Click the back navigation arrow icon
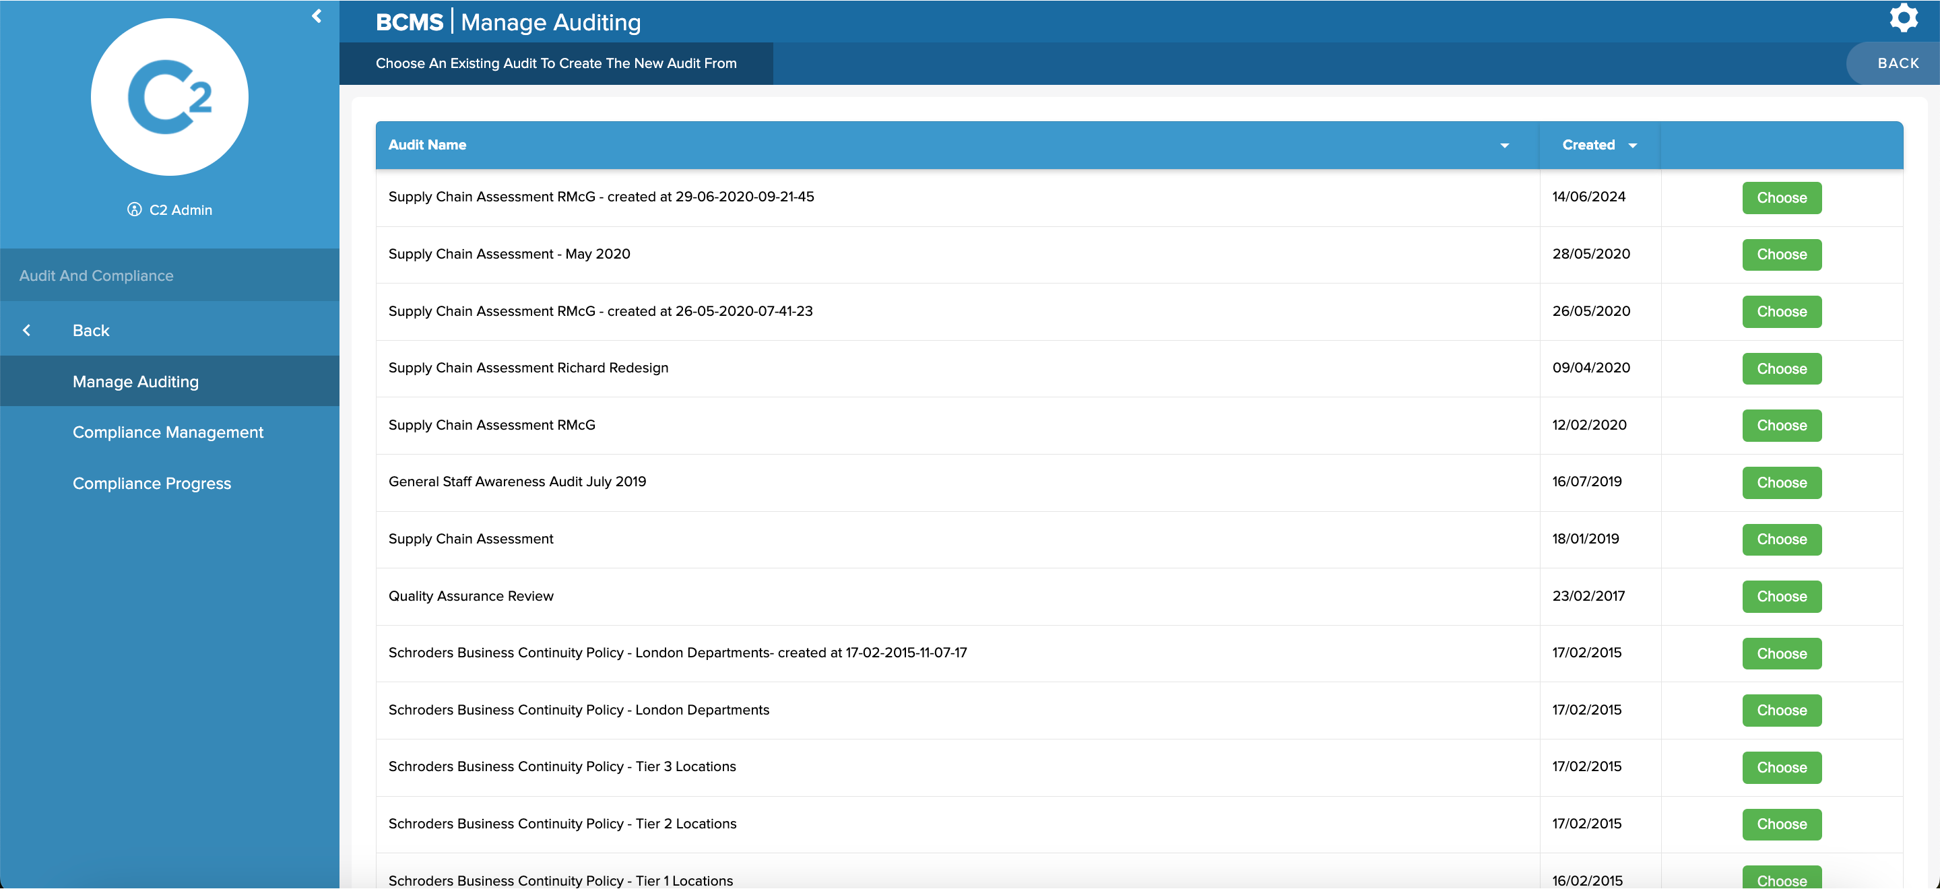 pos(27,330)
